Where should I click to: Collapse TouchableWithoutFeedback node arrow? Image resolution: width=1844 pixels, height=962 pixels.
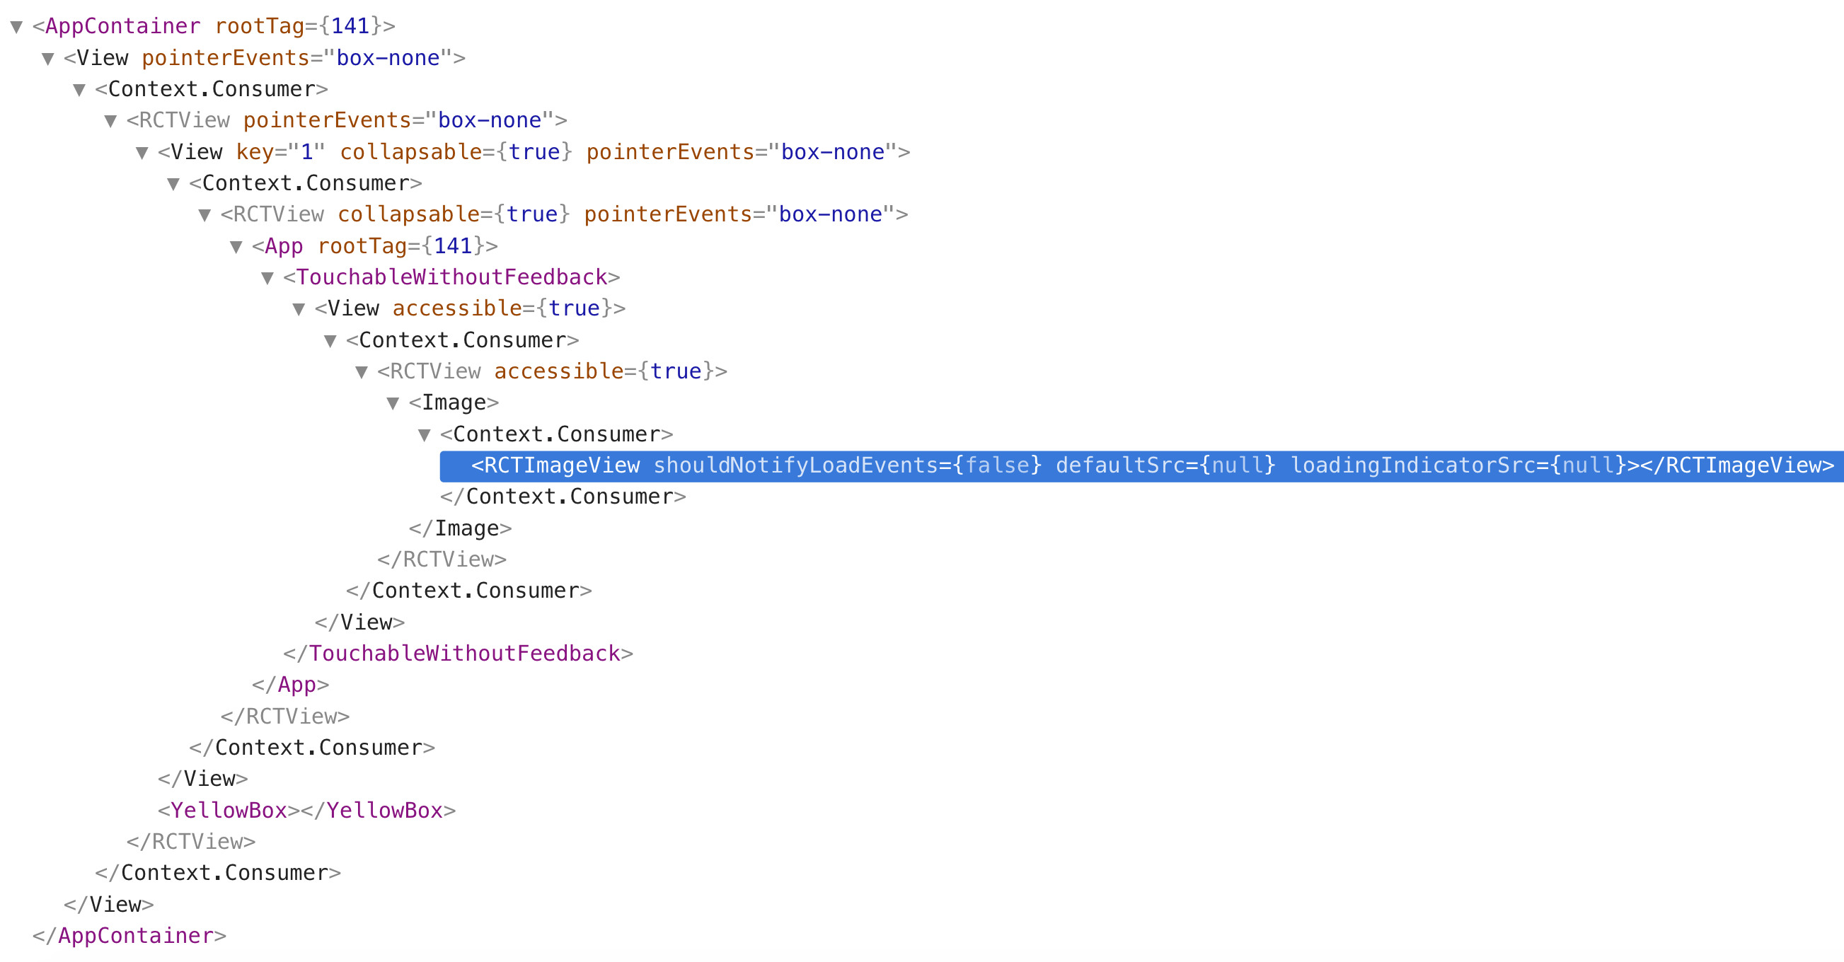(267, 278)
